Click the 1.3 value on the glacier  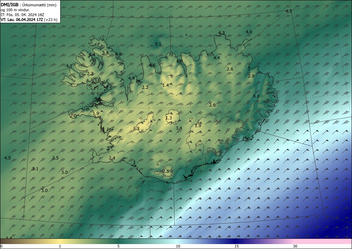click(169, 118)
